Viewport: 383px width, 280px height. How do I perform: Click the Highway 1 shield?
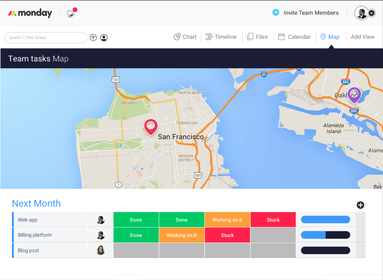coord(118,184)
